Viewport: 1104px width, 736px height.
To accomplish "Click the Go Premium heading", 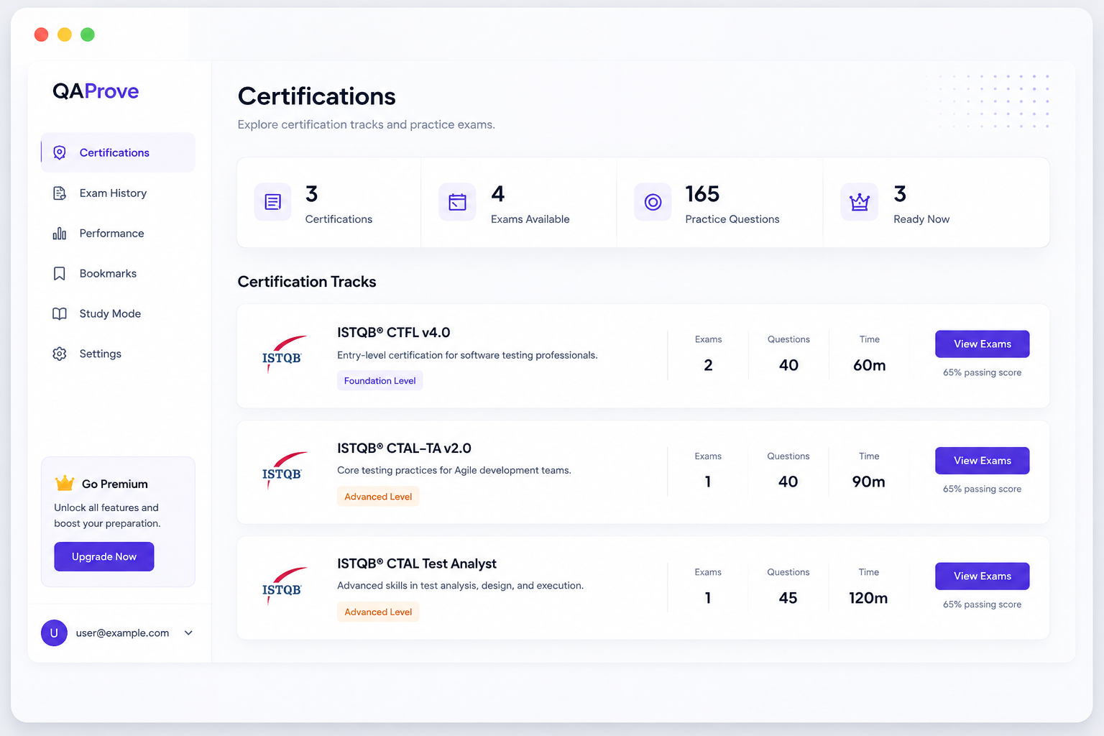I will point(115,484).
